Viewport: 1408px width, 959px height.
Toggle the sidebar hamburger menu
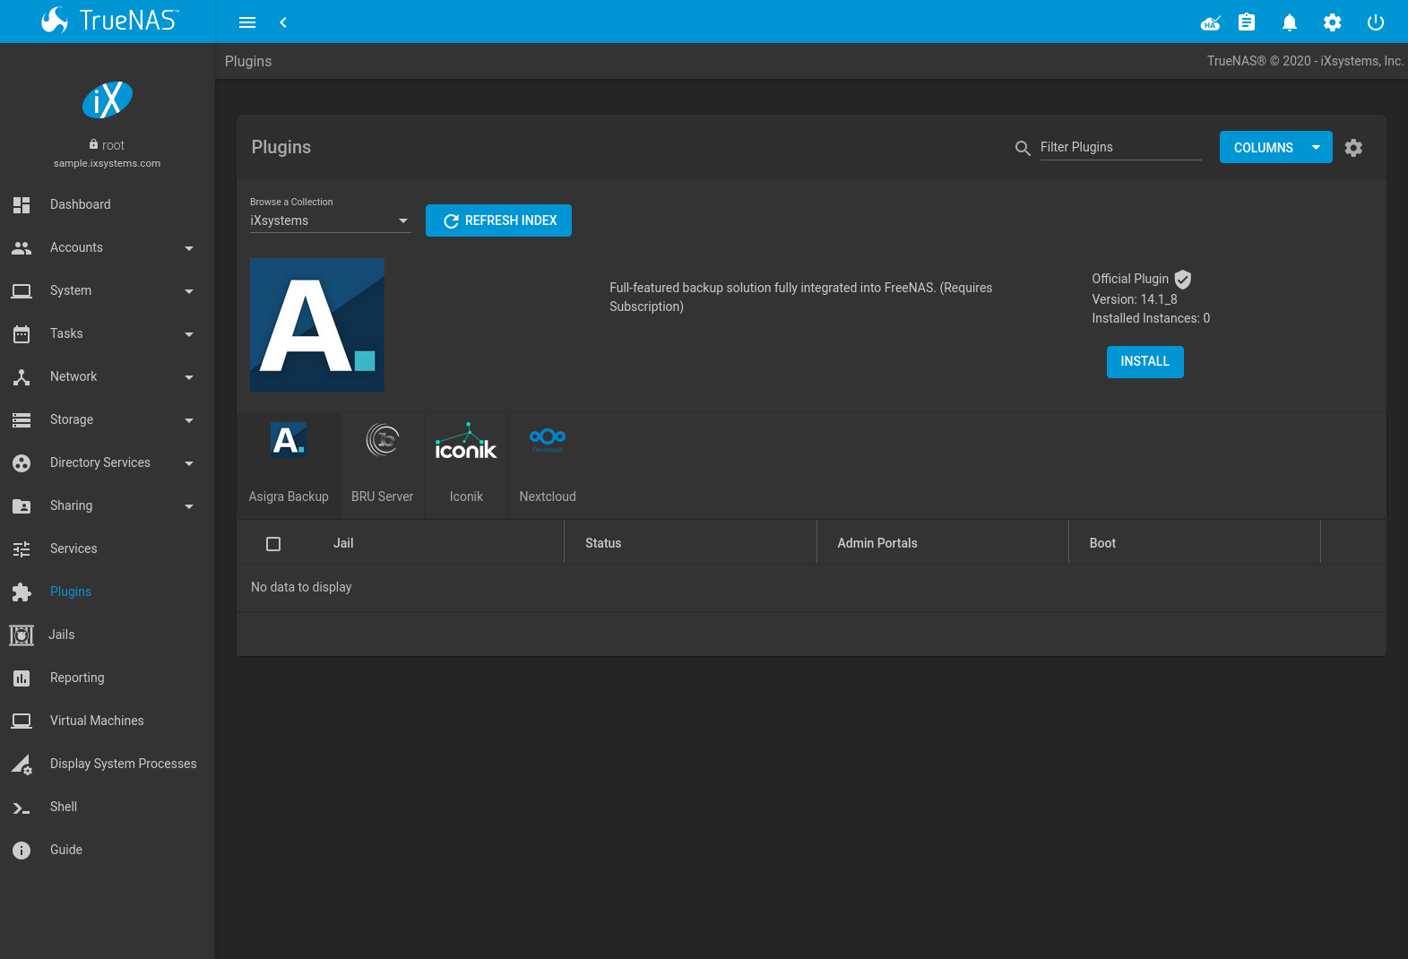click(247, 22)
